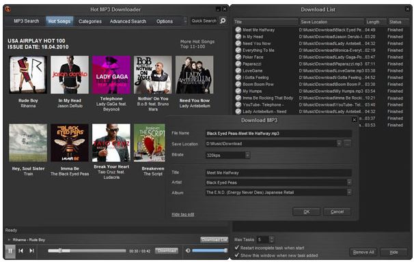Click the Hide tag edit link

pos(183,214)
